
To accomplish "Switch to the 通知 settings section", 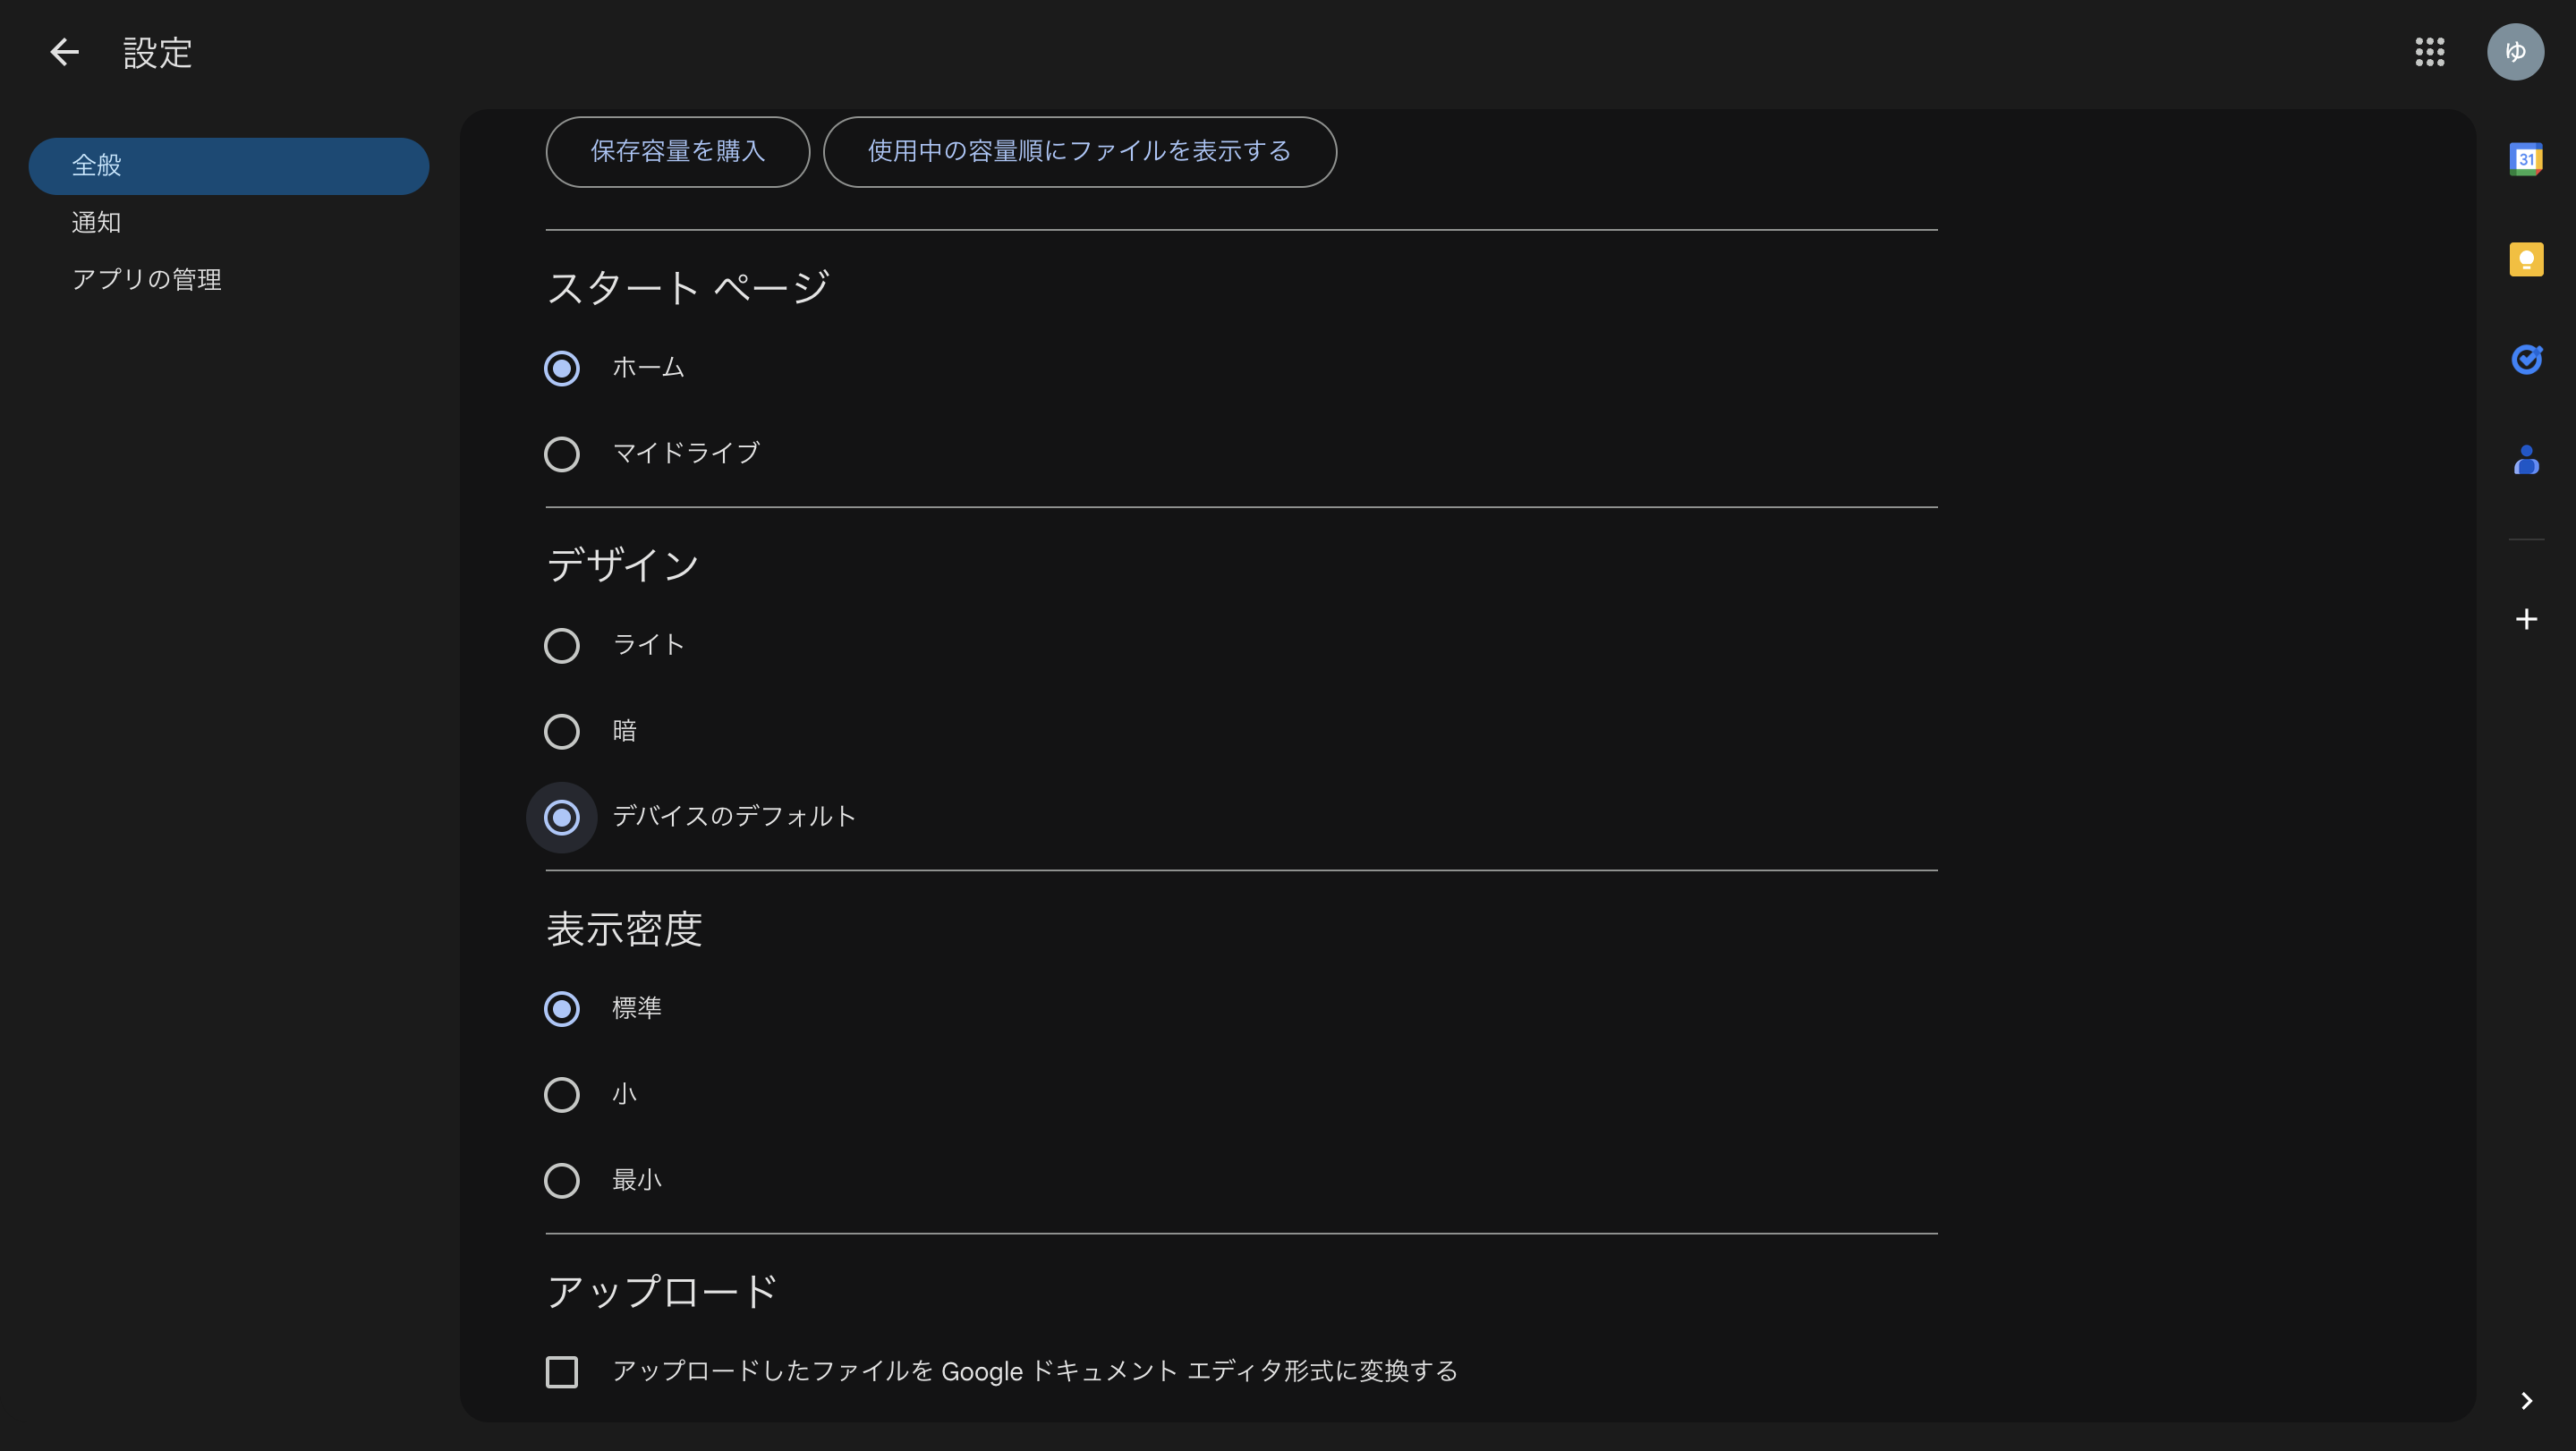I will click(x=96, y=222).
